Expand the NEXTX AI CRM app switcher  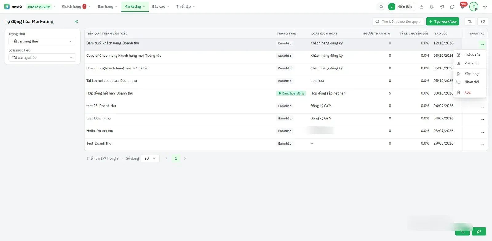pyautogui.click(x=42, y=6)
